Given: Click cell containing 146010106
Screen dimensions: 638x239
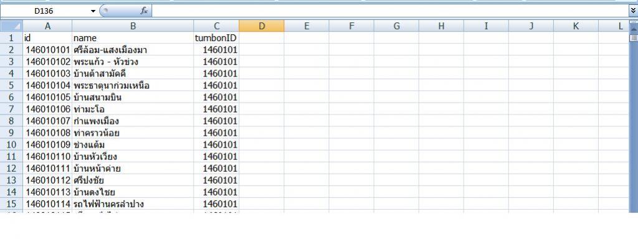Looking at the screenshot, I should pos(47,109).
